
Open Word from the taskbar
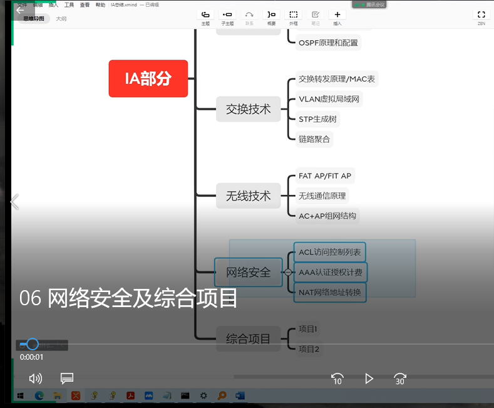pos(240,395)
